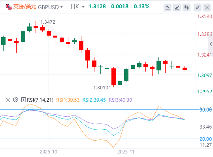The width and height of the screenshot is (213, 157).
Task: Click the 1.3472 high price marker
Action: 48,22
